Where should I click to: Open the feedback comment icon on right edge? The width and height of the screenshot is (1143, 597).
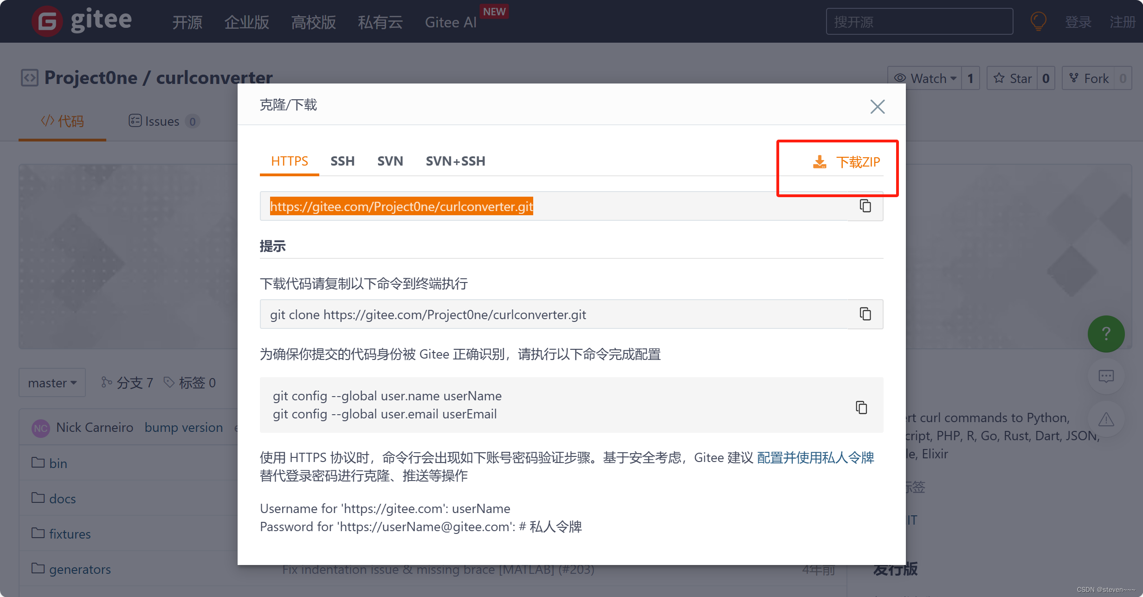tap(1106, 376)
